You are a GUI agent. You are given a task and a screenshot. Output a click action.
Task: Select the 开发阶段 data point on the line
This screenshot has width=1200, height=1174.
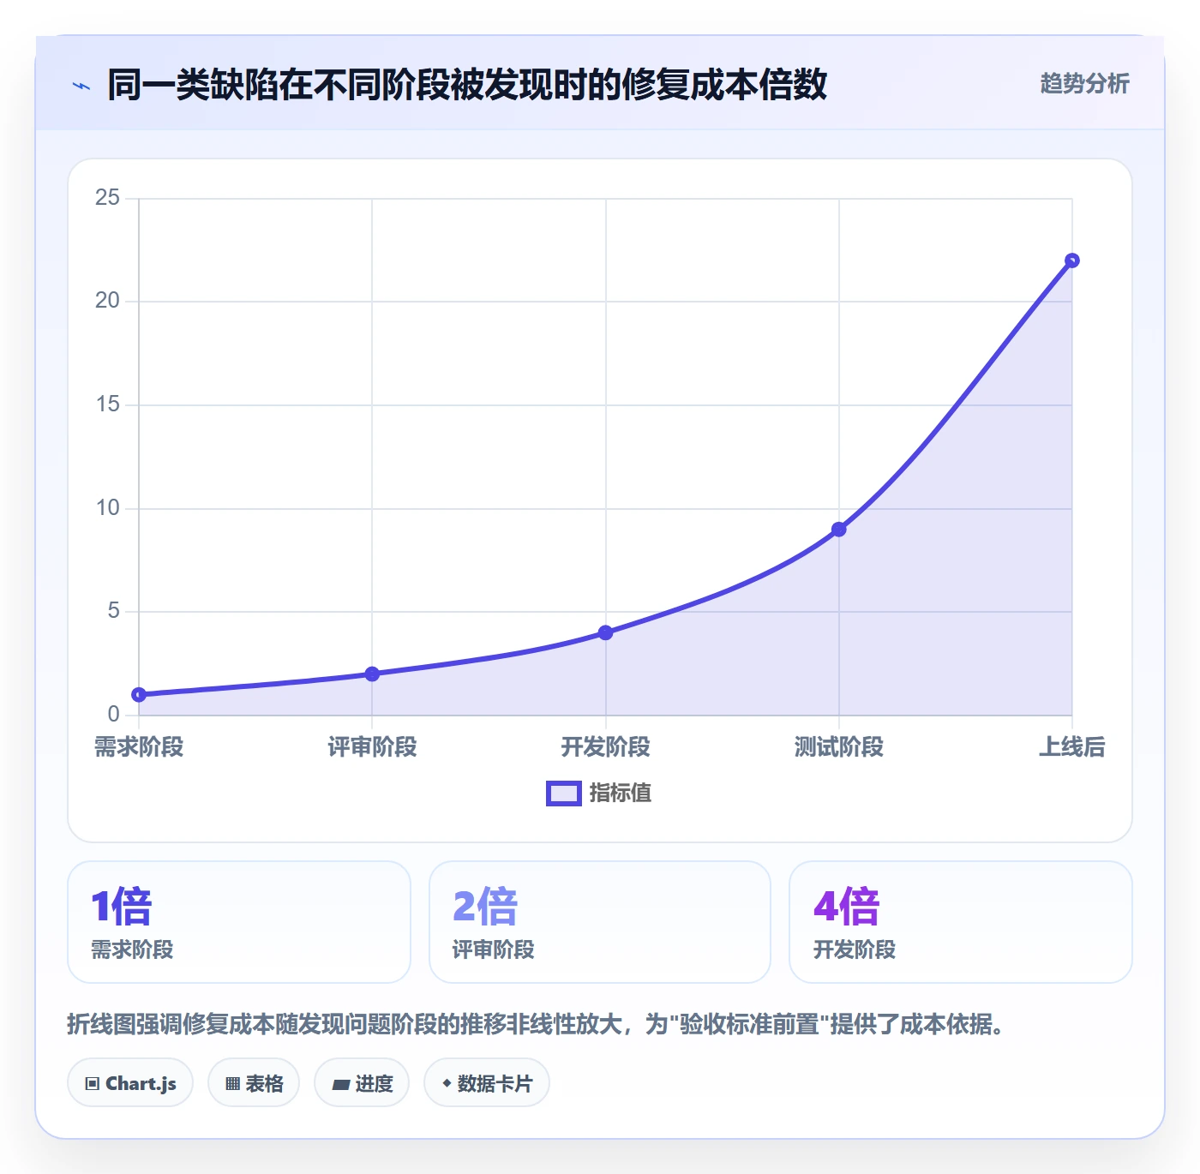tap(606, 632)
